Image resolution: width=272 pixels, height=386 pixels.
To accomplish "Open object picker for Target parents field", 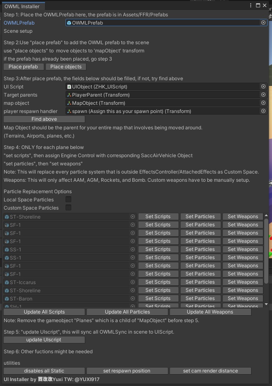I will click(263, 95).
